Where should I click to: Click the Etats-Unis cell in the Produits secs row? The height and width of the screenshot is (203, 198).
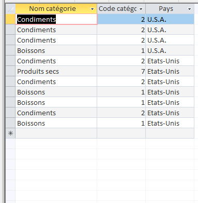click(x=170, y=71)
